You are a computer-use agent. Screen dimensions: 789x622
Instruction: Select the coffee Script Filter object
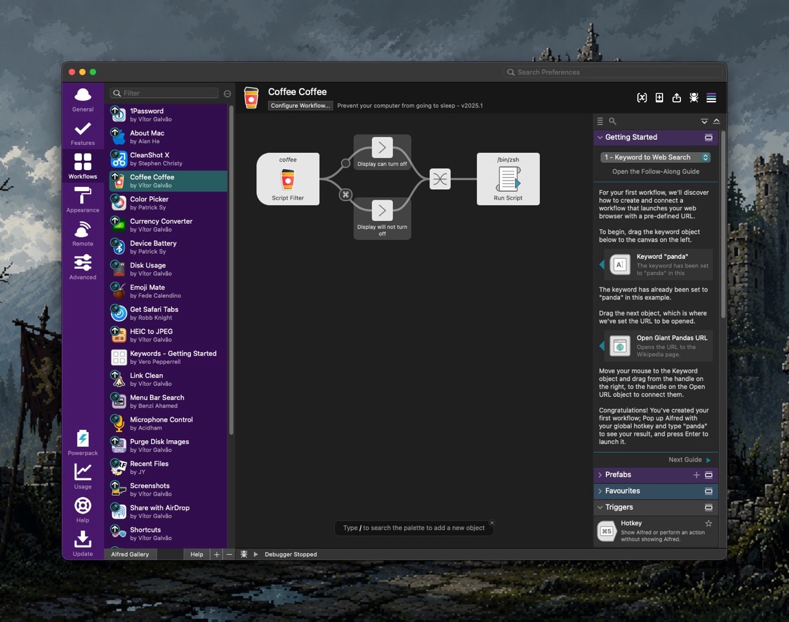[x=288, y=179]
